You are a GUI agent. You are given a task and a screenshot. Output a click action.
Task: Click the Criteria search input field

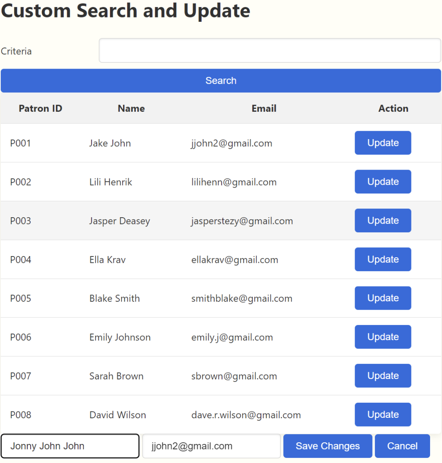click(270, 50)
